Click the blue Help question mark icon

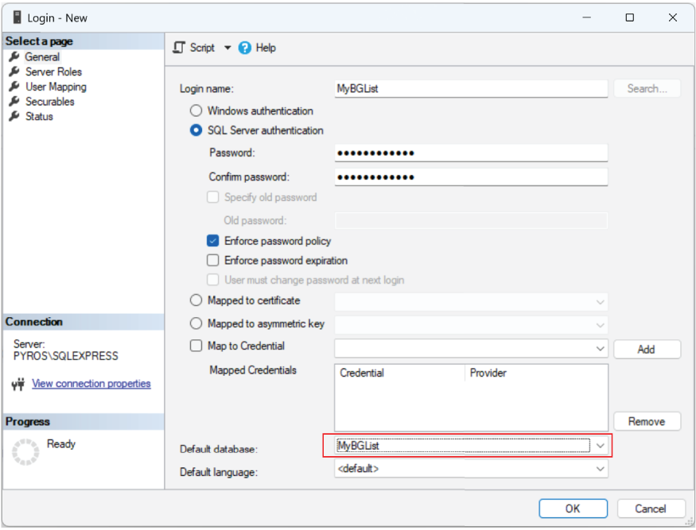pos(244,48)
